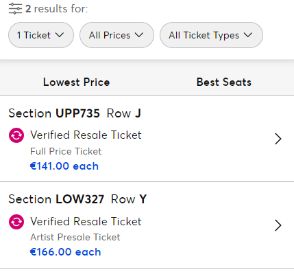Click the €141.00 each price
The width and height of the screenshot is (294, 272).
pyautogui.click(x=64, y=166)
